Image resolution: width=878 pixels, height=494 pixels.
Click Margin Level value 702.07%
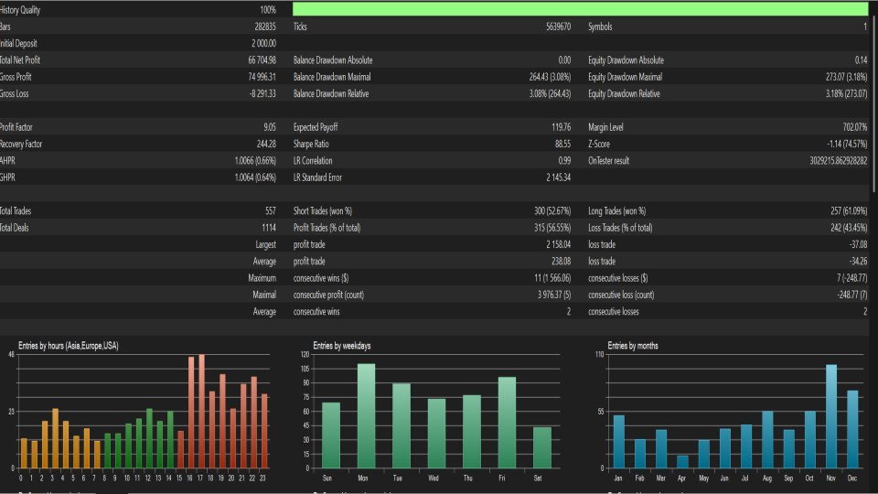click(x=854, y=127)
